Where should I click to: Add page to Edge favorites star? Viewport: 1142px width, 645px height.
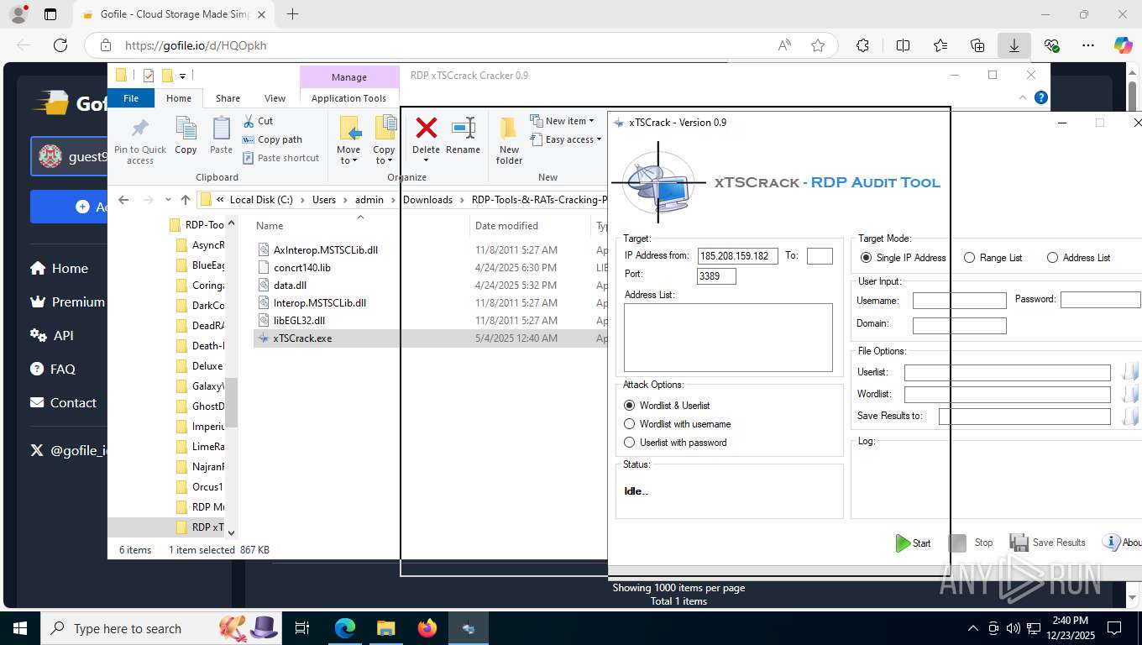(818, 45)
